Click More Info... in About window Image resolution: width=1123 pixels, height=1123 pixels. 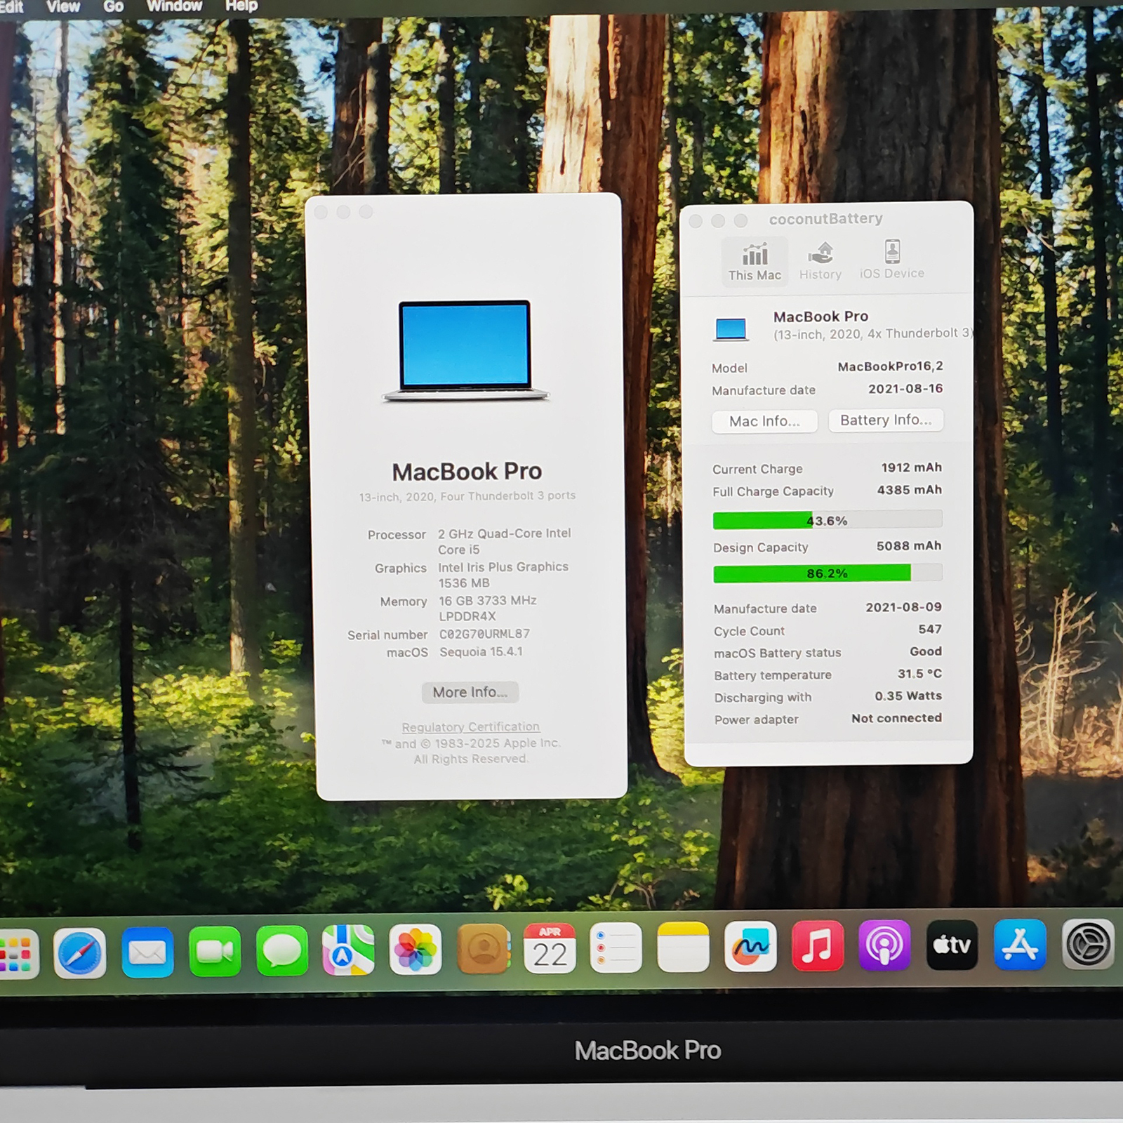(x=470, y=692)
